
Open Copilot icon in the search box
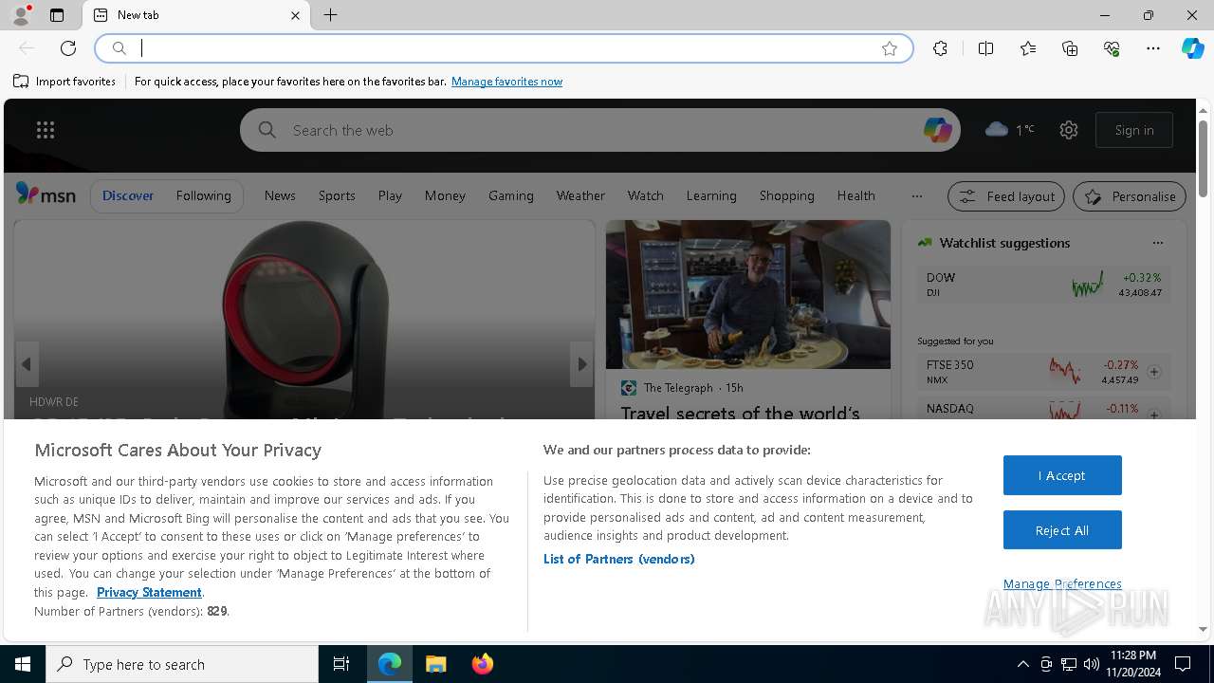pyautogui.click(x=937, y=130)
